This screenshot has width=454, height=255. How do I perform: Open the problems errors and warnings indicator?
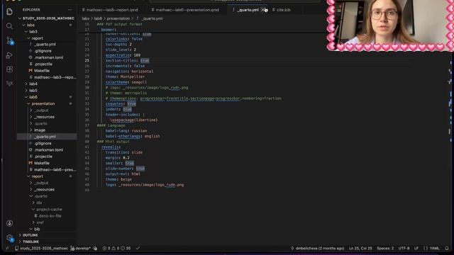[x=116, y=248]
